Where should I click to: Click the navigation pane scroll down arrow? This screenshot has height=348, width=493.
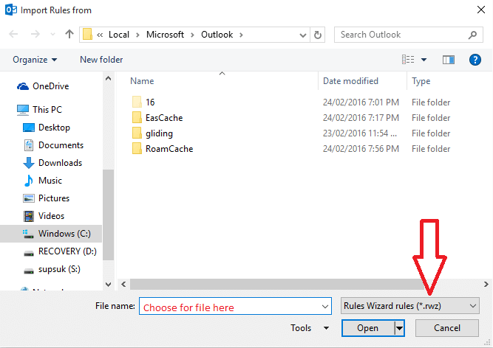pos(108,285)
